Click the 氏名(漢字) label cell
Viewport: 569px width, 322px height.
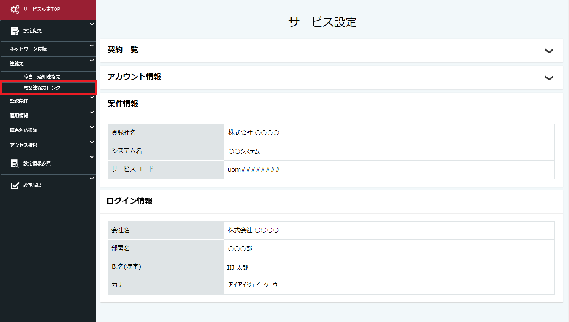click(x=166, y=267)
